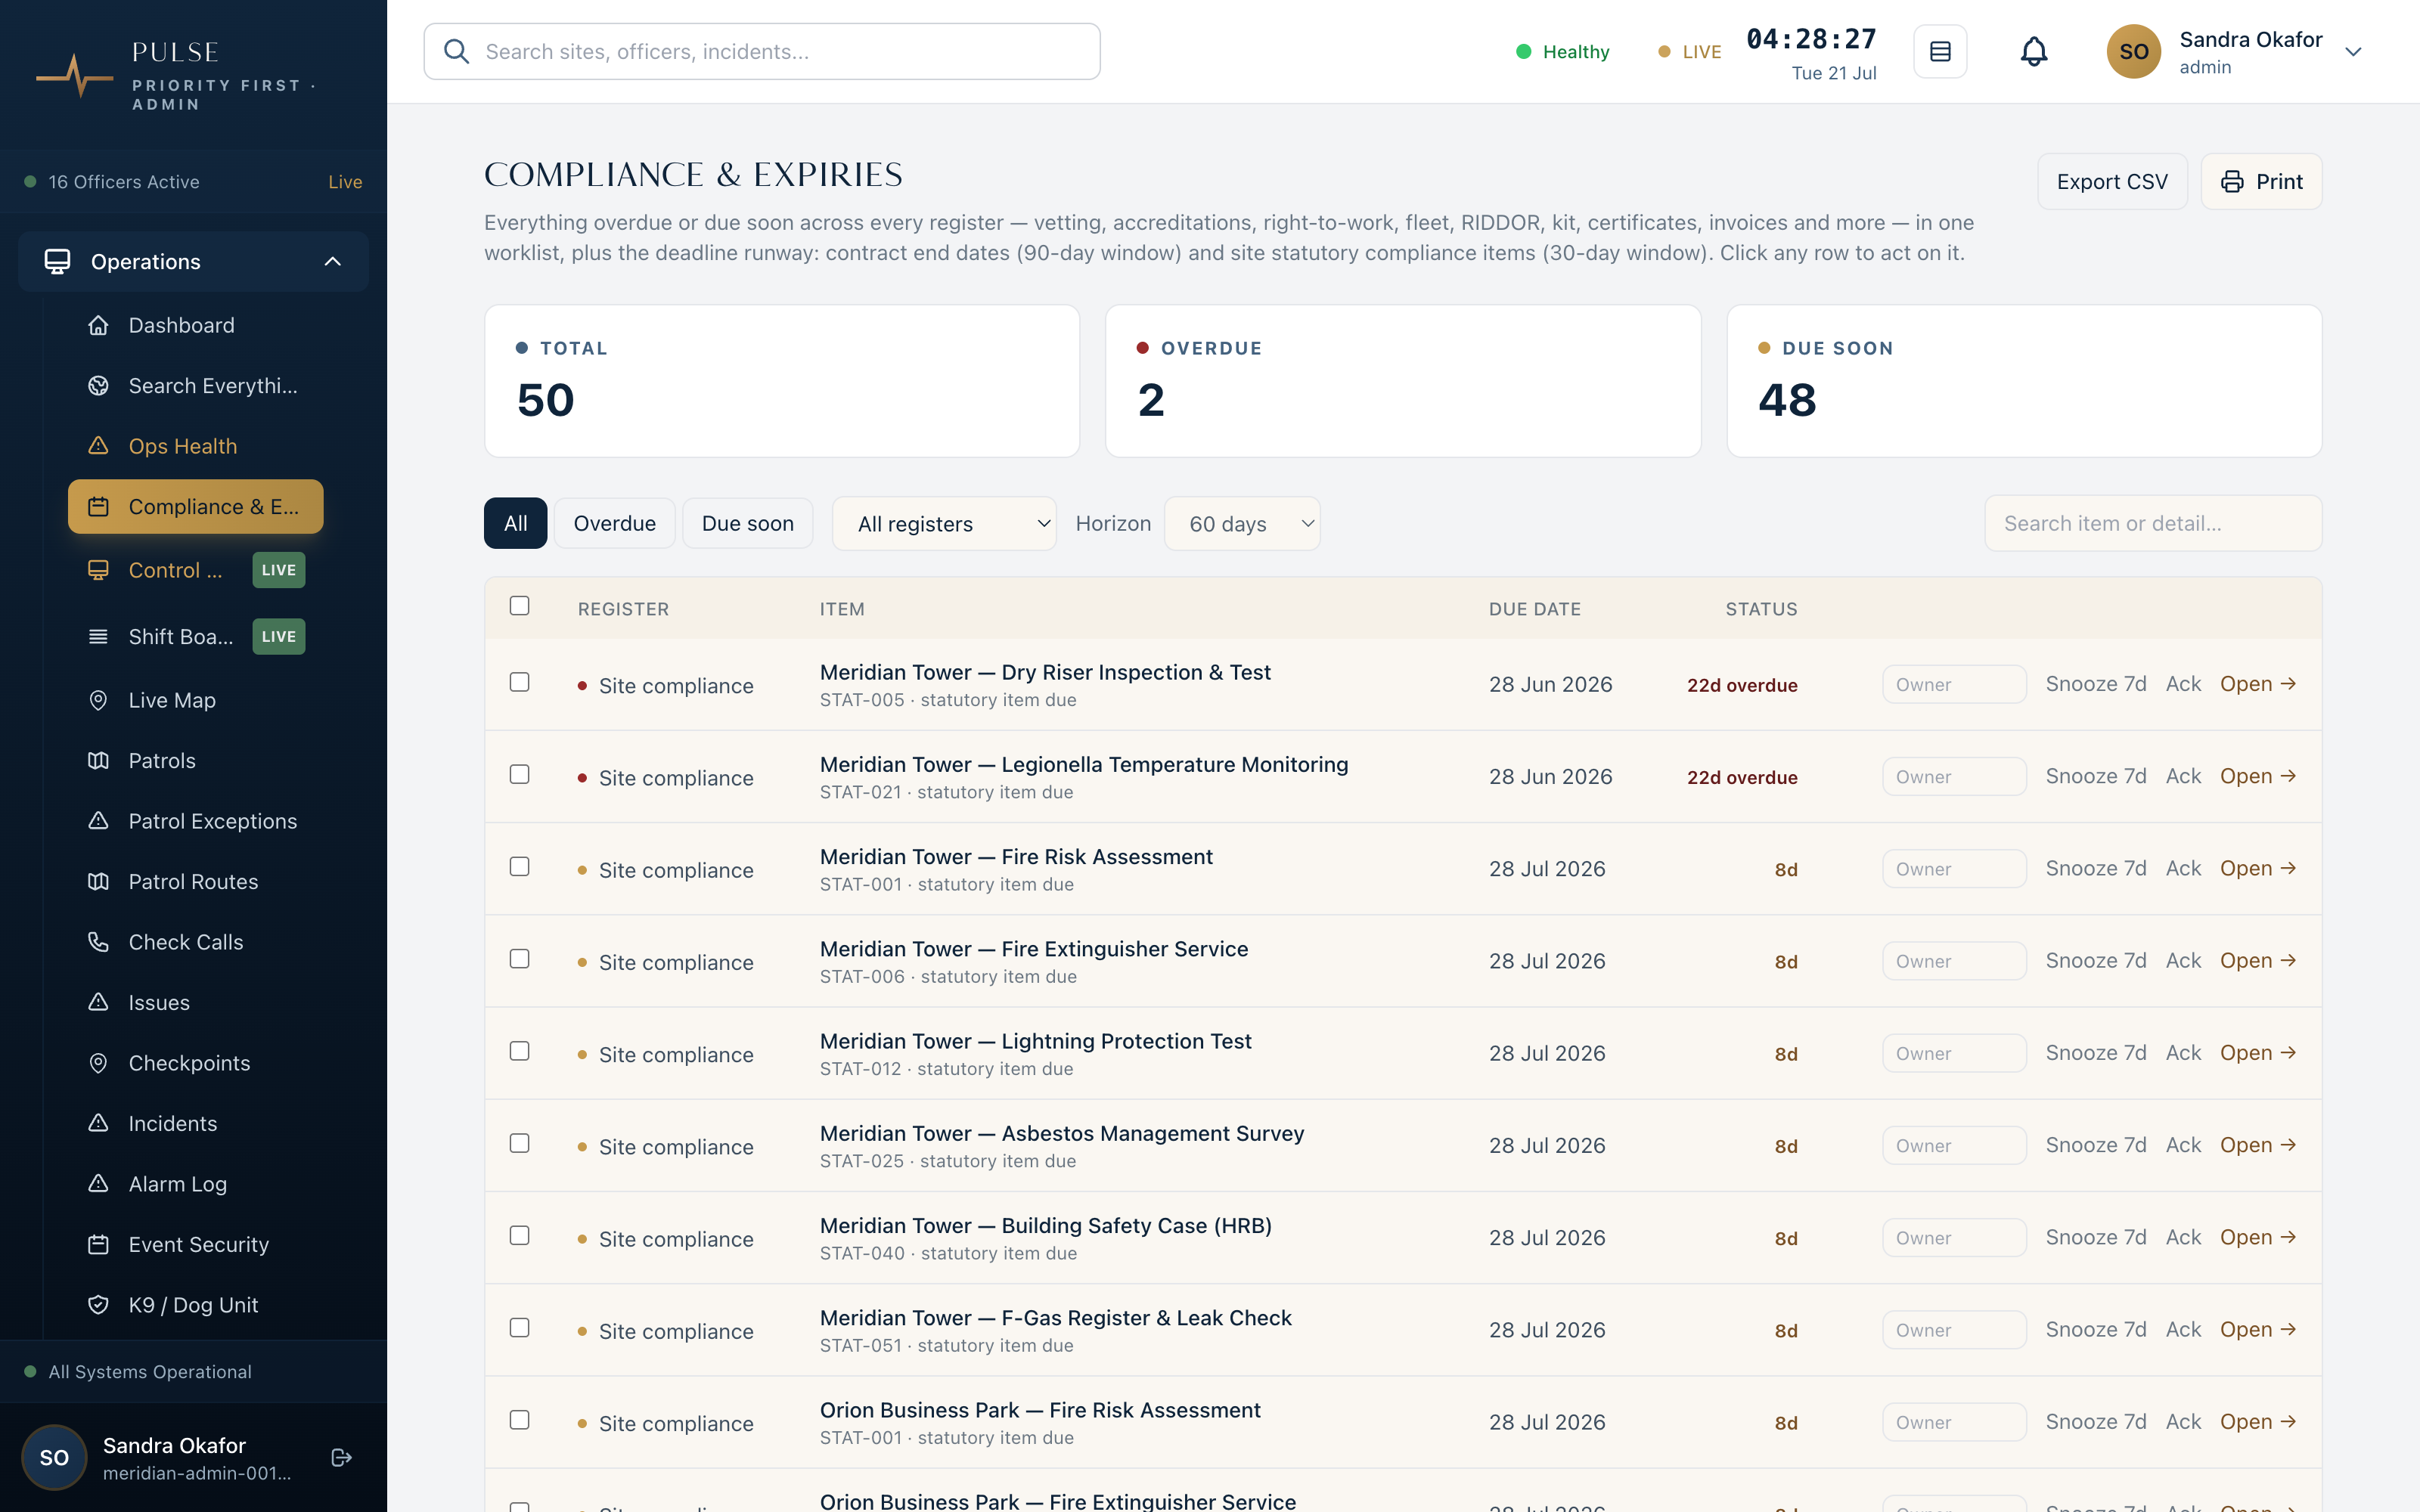Ack the Legionella Temperature Monitoring item

[2183, 776]
